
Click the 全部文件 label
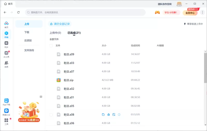coord(54,39)
